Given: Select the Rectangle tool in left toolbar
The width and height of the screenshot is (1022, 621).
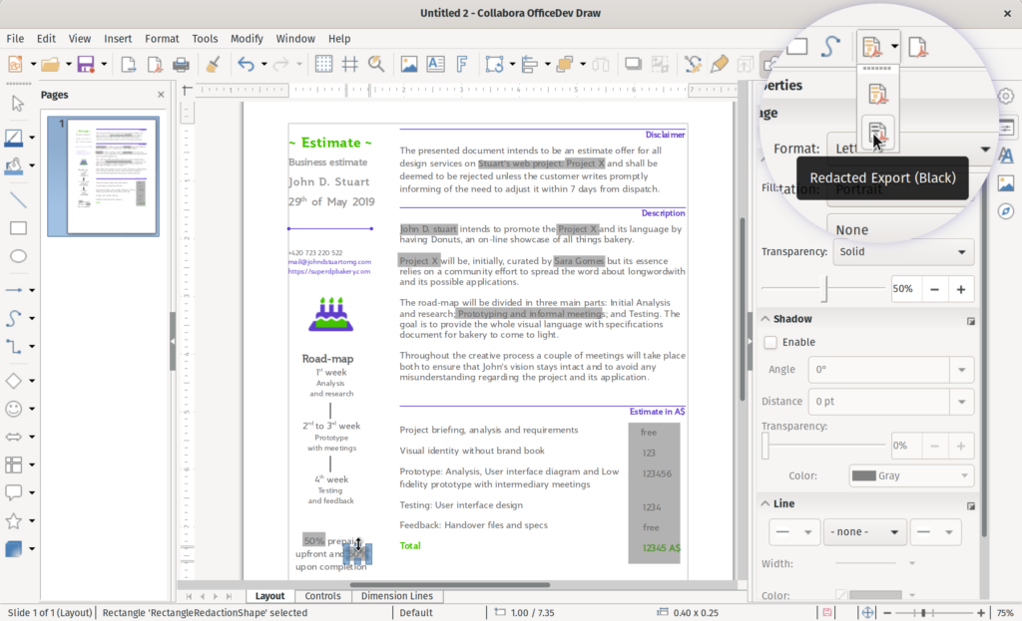Looking at the screenshot, I should pyautogui.click(x=17, y=228).
